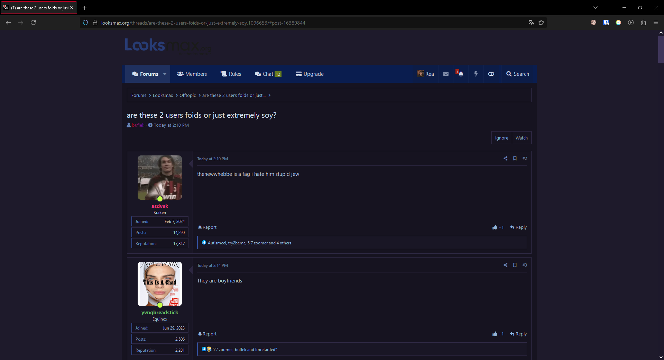Image resolution: width=664 pixels, height=360 pixels.
Task: Open the Members navigation tab
Action: tap(192, 74)
